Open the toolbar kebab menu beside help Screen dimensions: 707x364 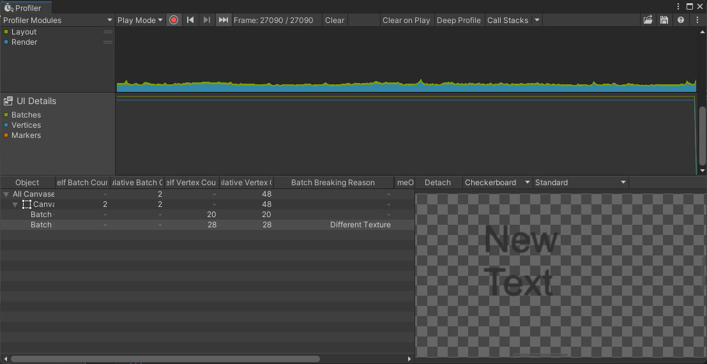pos(697,20)
